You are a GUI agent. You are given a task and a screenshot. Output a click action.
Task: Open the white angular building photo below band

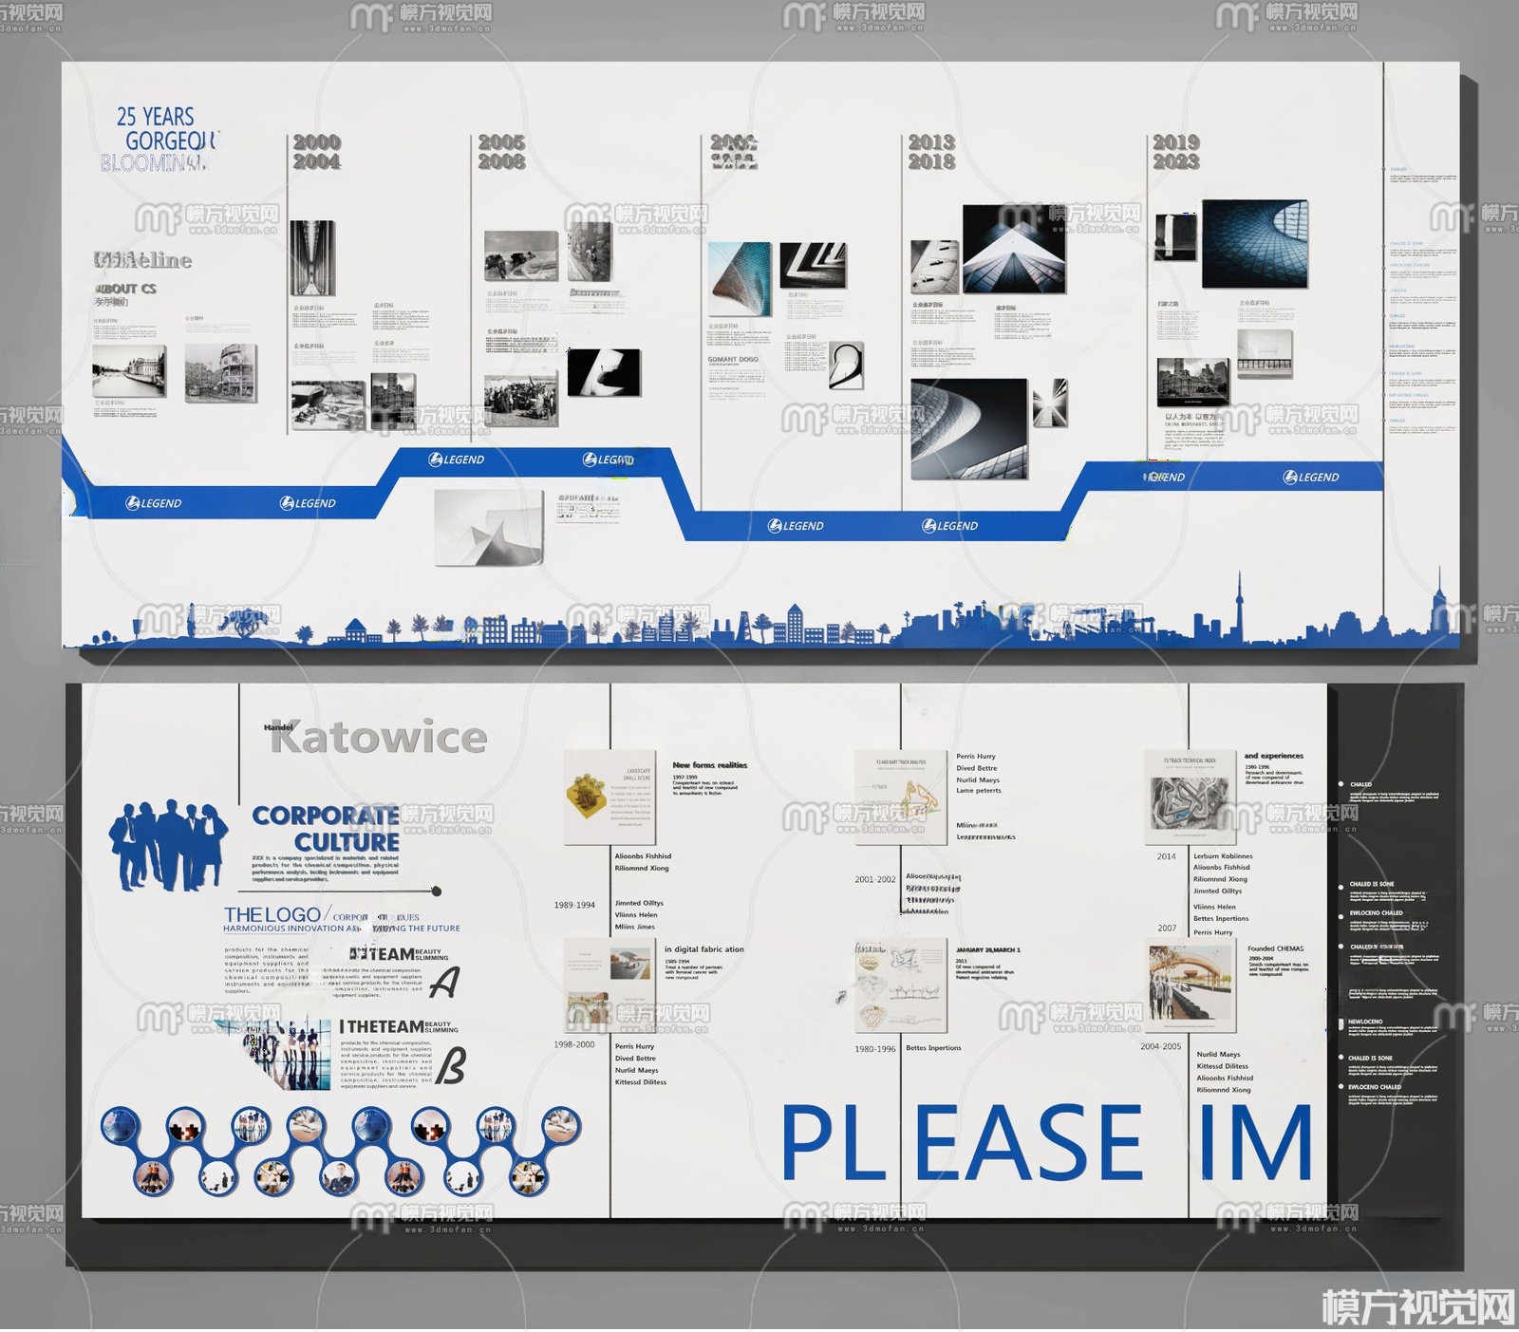coord(488,528)
